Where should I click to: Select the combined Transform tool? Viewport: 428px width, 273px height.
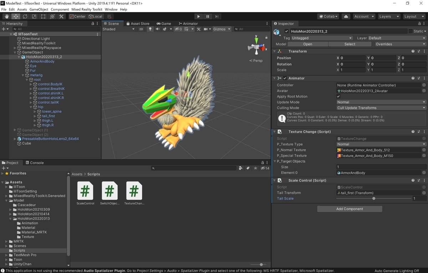52,16
